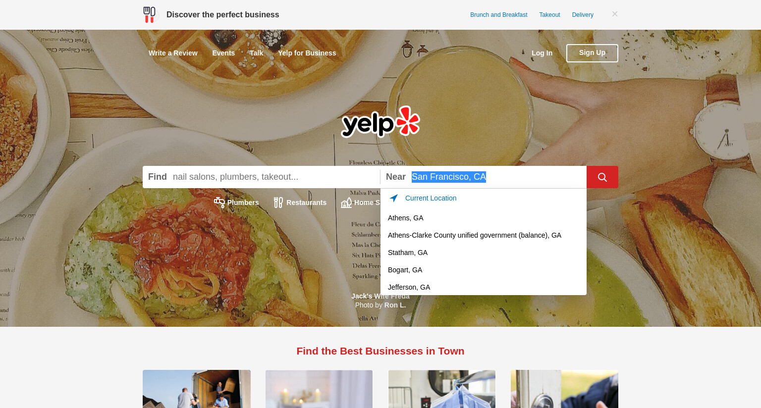
Task: Open Write a Review page
Action: point(173,53)
